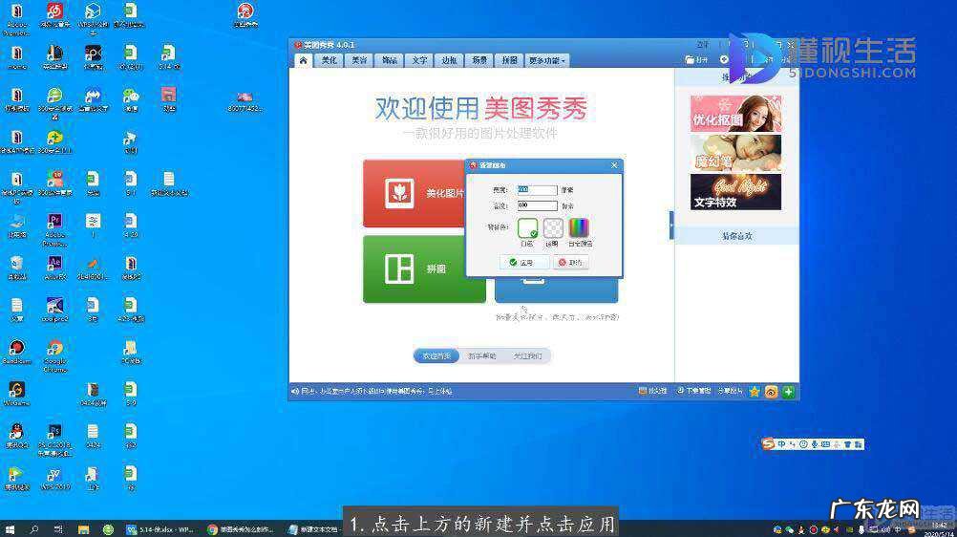The image size is (957, 537).
Task: Click the 批处理 status bar icon
Action: tap(652, 391)
